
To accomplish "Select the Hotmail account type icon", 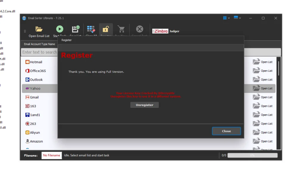I will (x=27, y=62).
